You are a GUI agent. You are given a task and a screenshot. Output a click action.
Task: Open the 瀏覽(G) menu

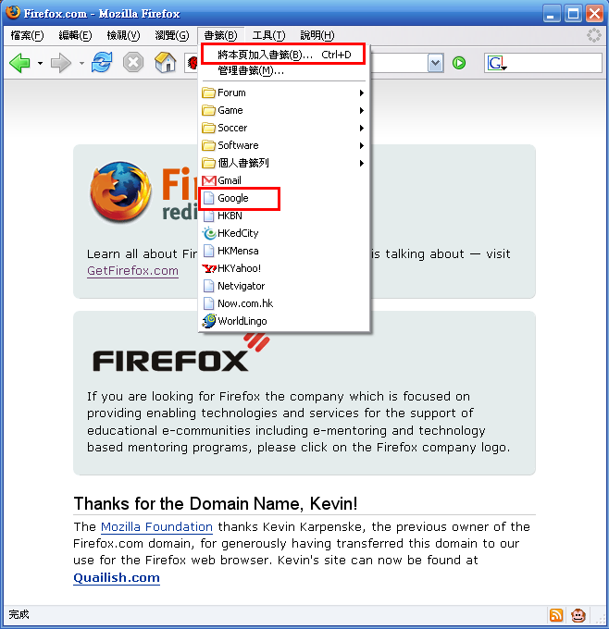172,36
